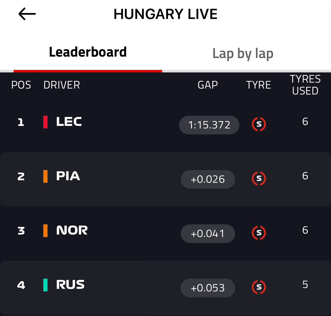Click Russell's soft tyre icon
This screenshot has width=331, height=316.
[x=259, y=287]
